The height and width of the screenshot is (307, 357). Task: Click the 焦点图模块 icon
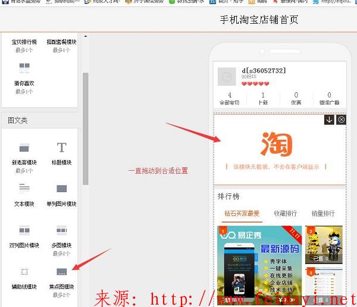pyautogui.click(x=61, y=272)
